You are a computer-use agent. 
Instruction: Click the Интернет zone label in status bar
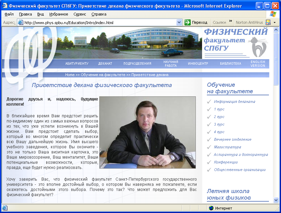[223, 208]
